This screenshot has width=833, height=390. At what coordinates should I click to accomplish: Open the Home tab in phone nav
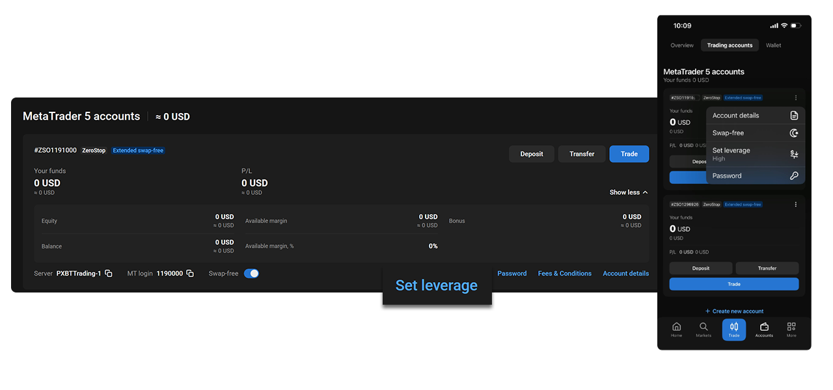pos(677,330)
